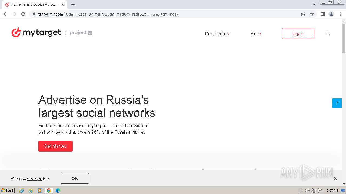Click the address bar URL
The image size is (346, 194).
point(108,14)
